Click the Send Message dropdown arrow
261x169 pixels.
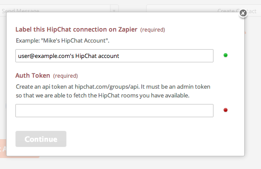(x=114, y=11)
